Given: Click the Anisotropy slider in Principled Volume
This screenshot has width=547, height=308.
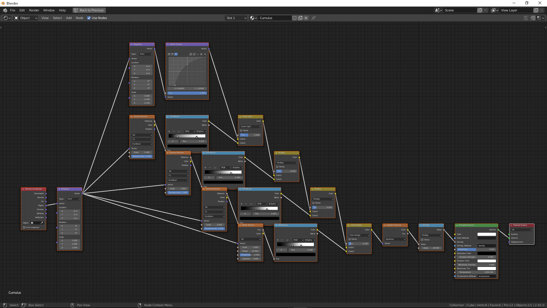Looking at the screenshot, I should tap(476, 250).
